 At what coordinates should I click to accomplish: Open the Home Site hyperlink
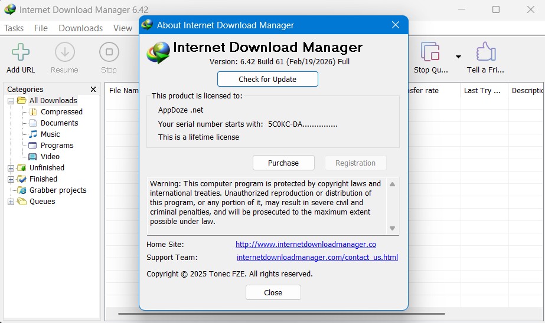[x=306, y=245]
